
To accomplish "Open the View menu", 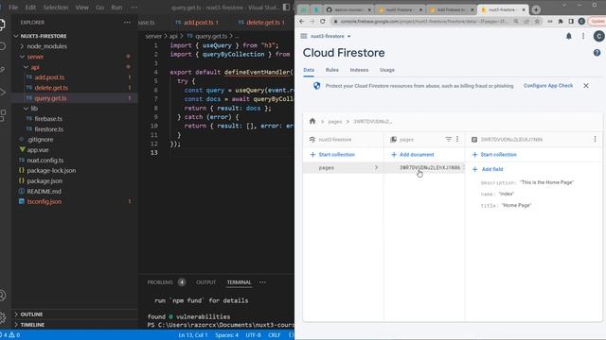I will [x=82, y=8].
